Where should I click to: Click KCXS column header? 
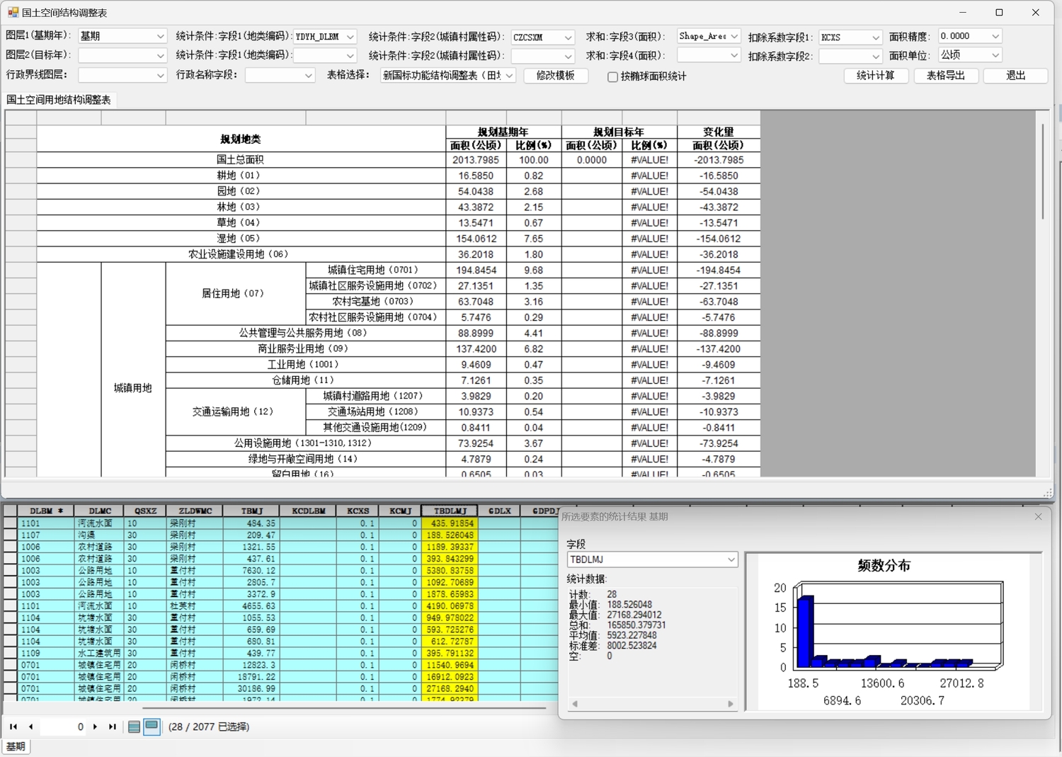coord(358,511)
